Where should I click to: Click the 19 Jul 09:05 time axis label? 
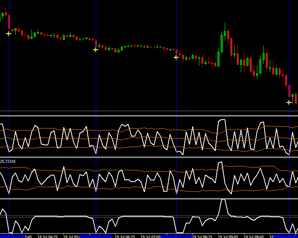tap(228, 237)
